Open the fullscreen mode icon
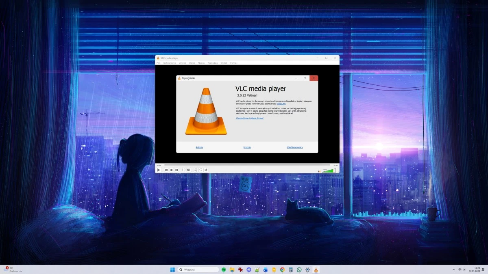Screen dimensions: 488x274 pos(183,170)
